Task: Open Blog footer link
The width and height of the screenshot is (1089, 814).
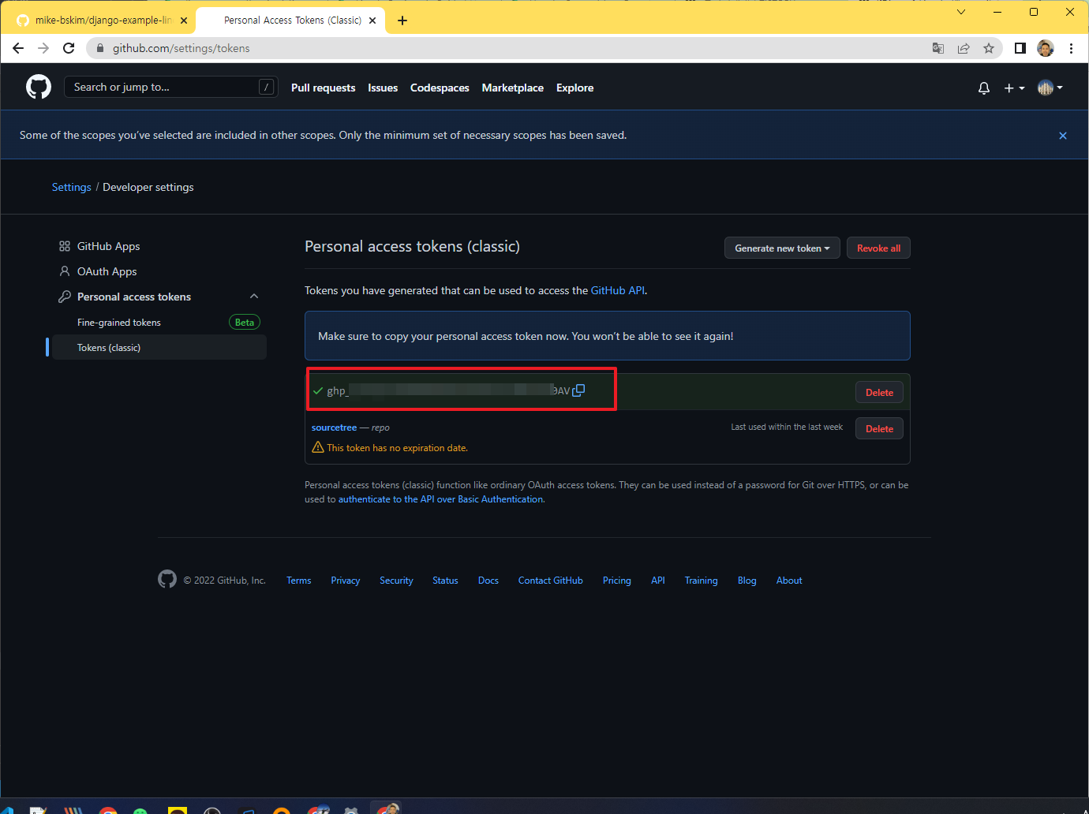Action: tap(747, 581)
